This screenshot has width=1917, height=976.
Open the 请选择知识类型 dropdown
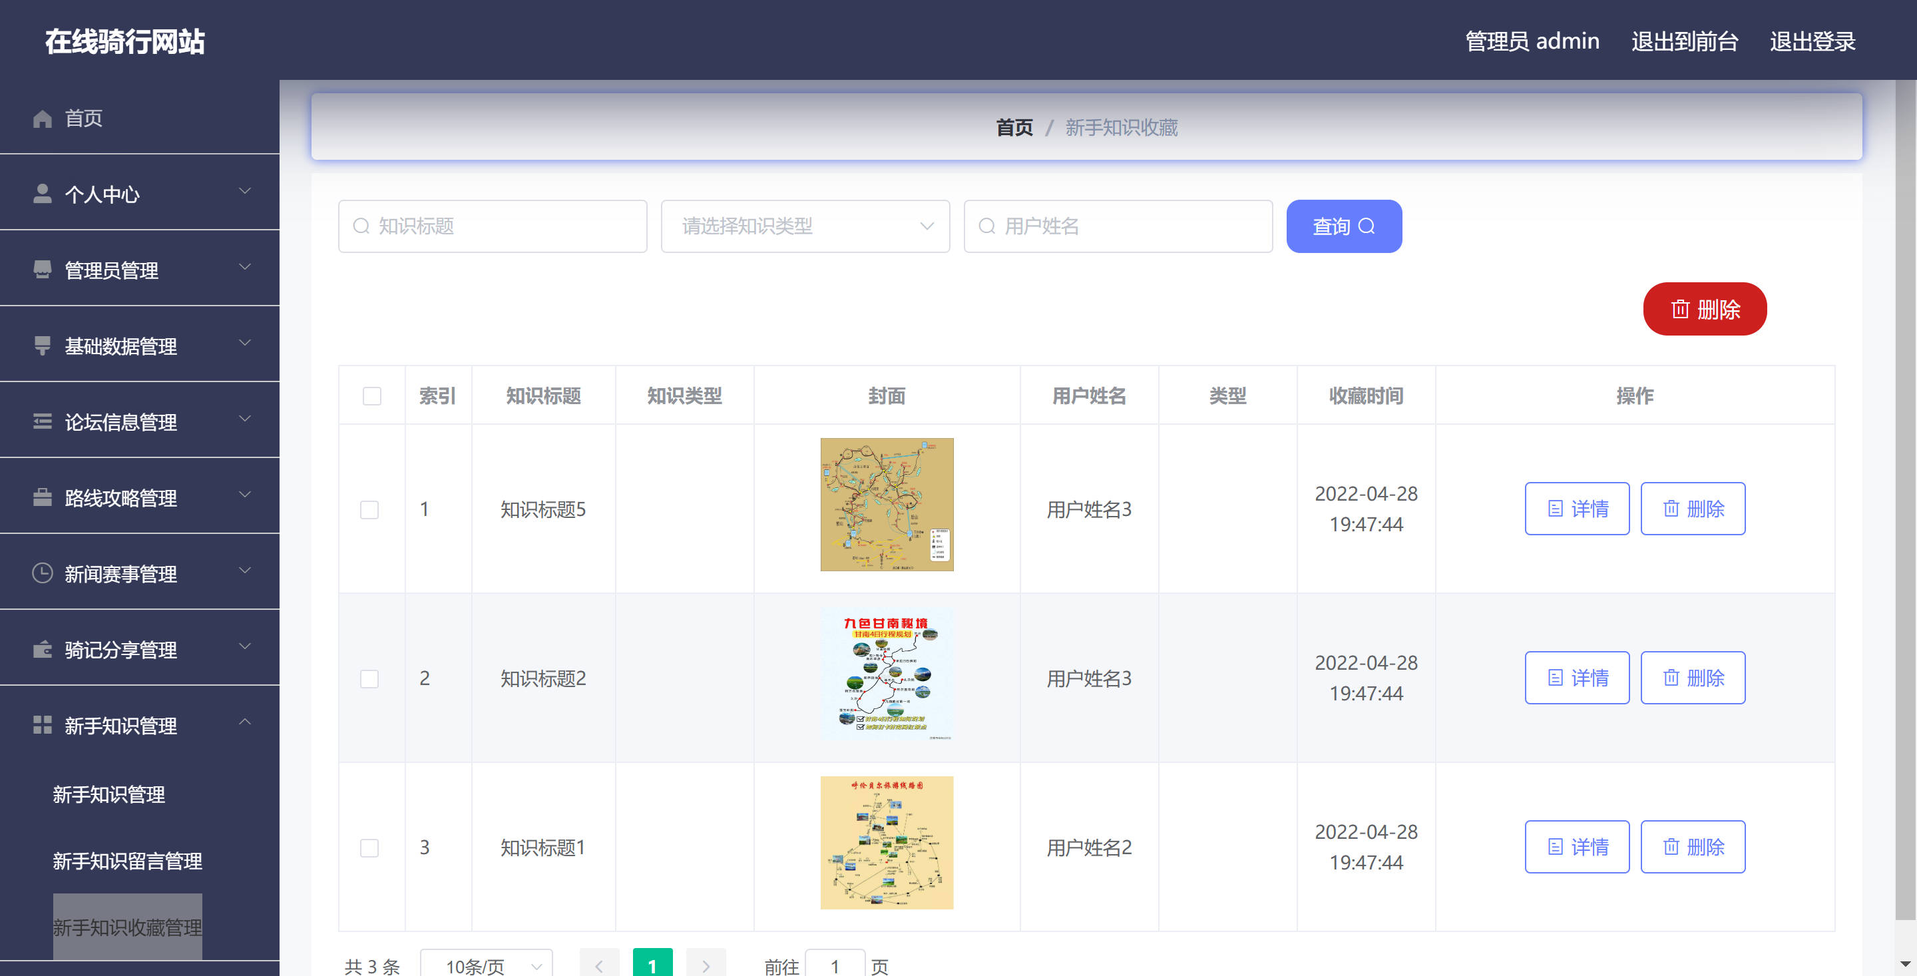pyautogui.click(x=805, y=226)
